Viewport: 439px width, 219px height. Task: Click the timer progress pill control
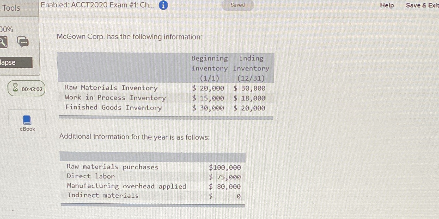(x=26, y=89)
